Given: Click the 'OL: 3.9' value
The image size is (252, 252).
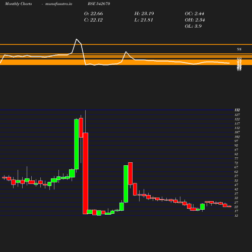Looking at the screenshot, I should pos(193,26).
